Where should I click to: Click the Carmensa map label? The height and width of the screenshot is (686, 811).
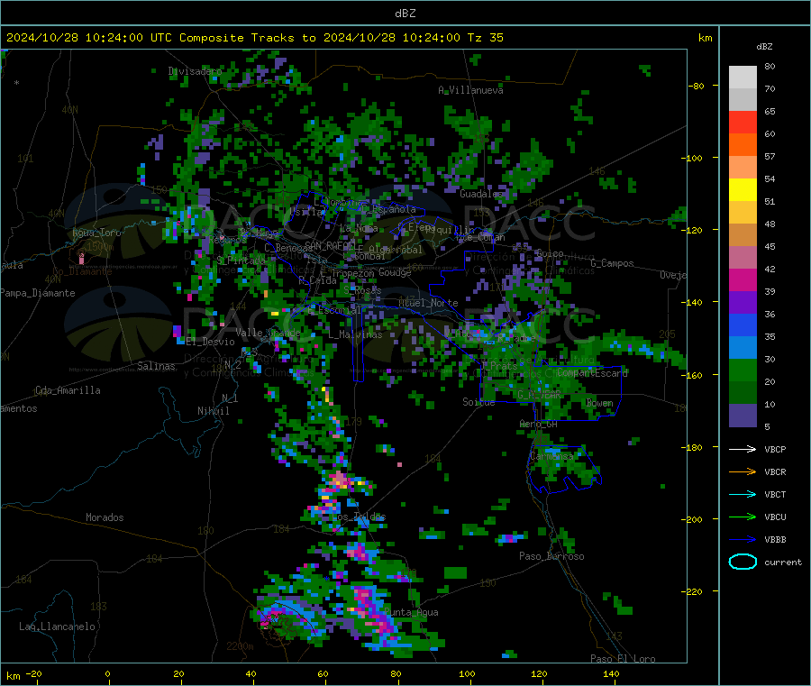[551, 457]
